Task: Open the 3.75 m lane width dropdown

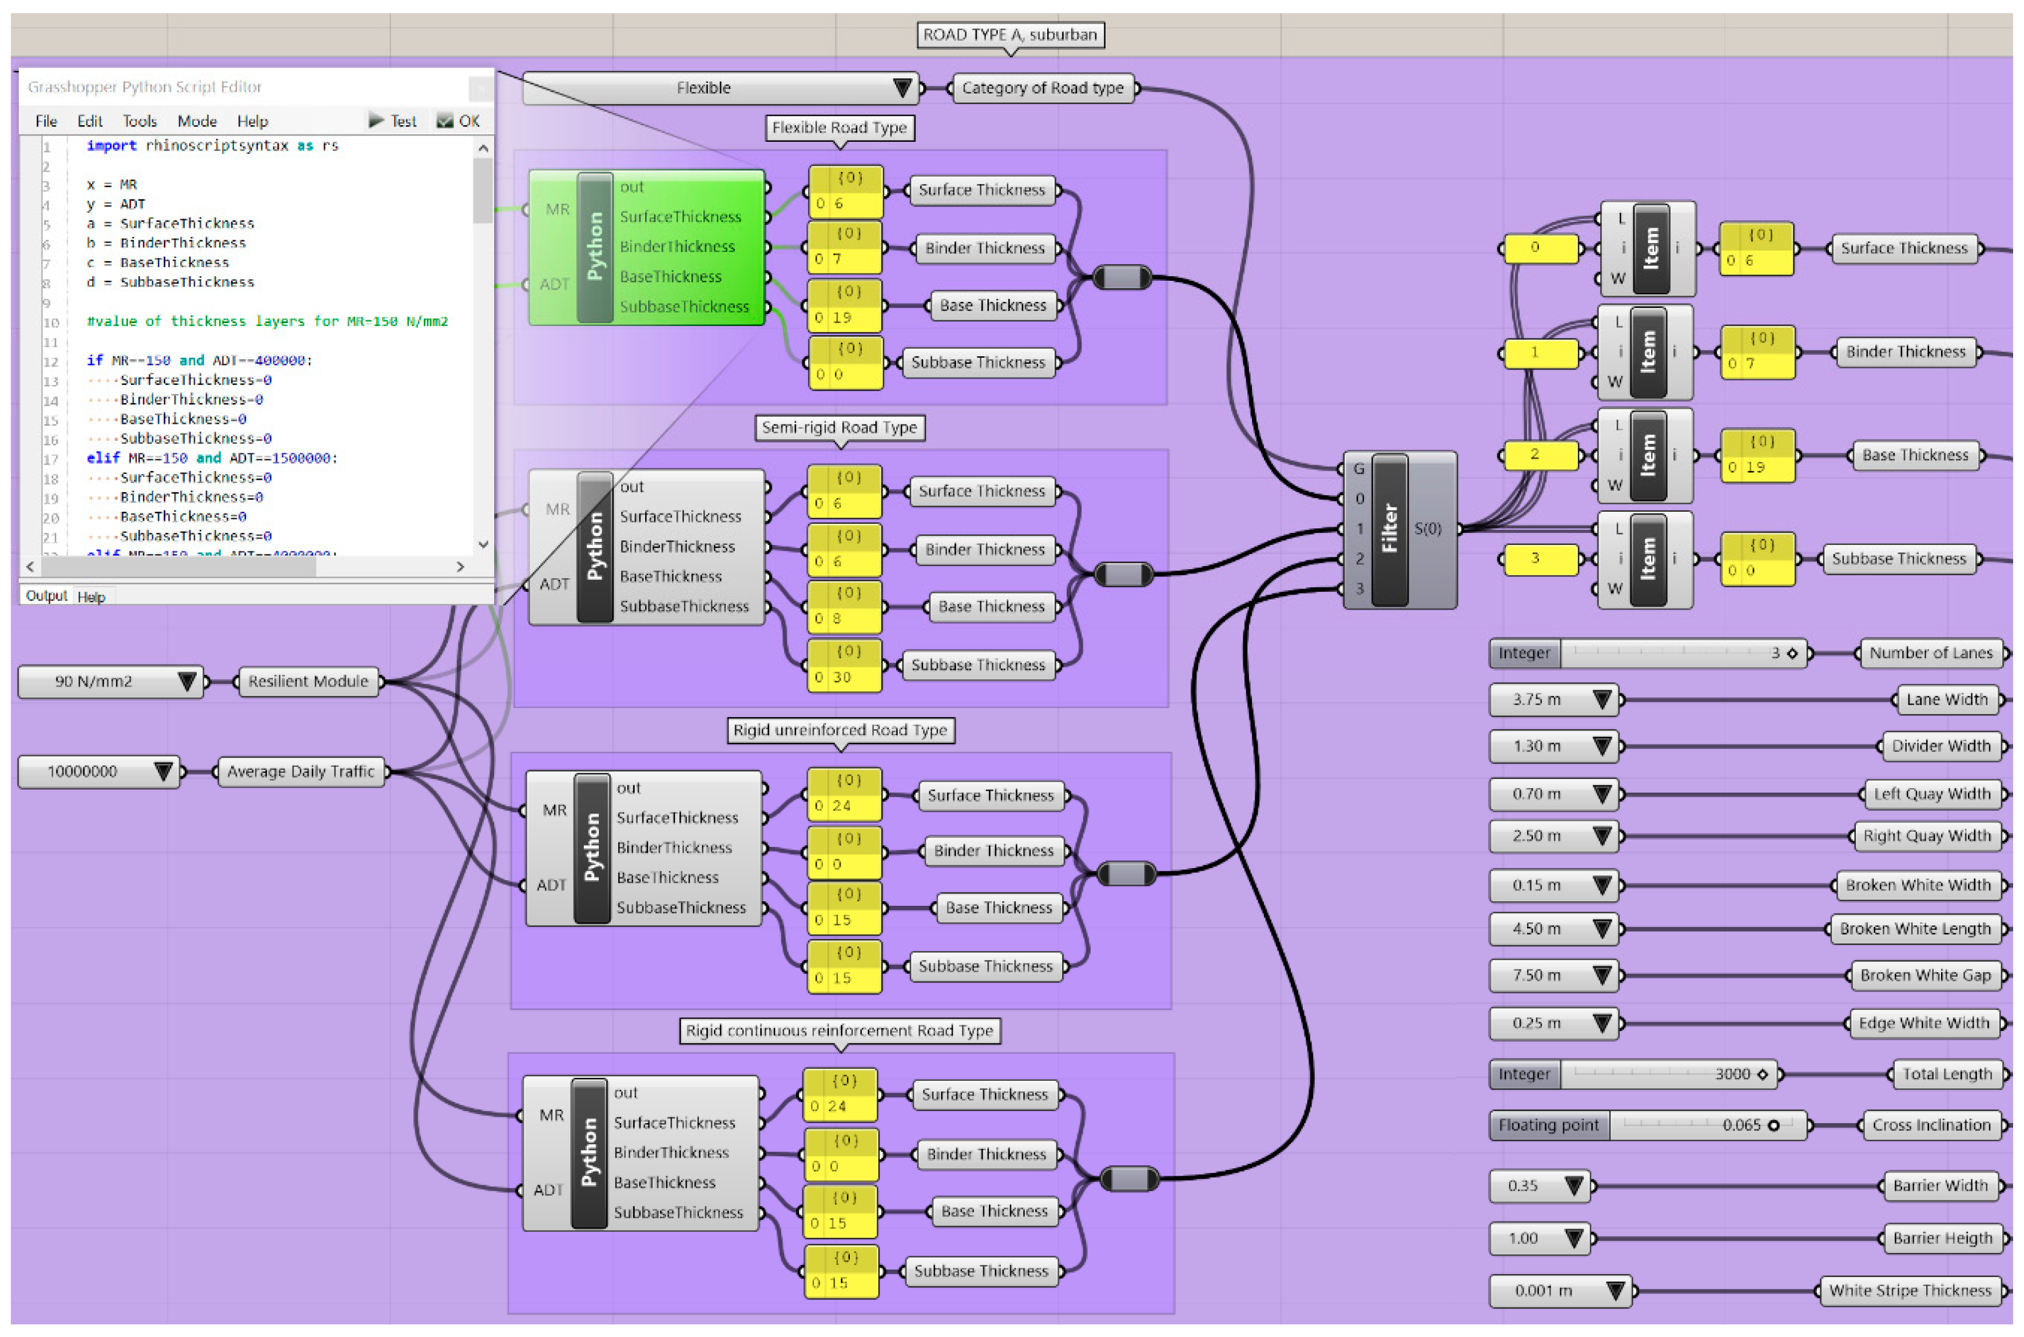Action: pyautogui.click(x=1553, y=700)
